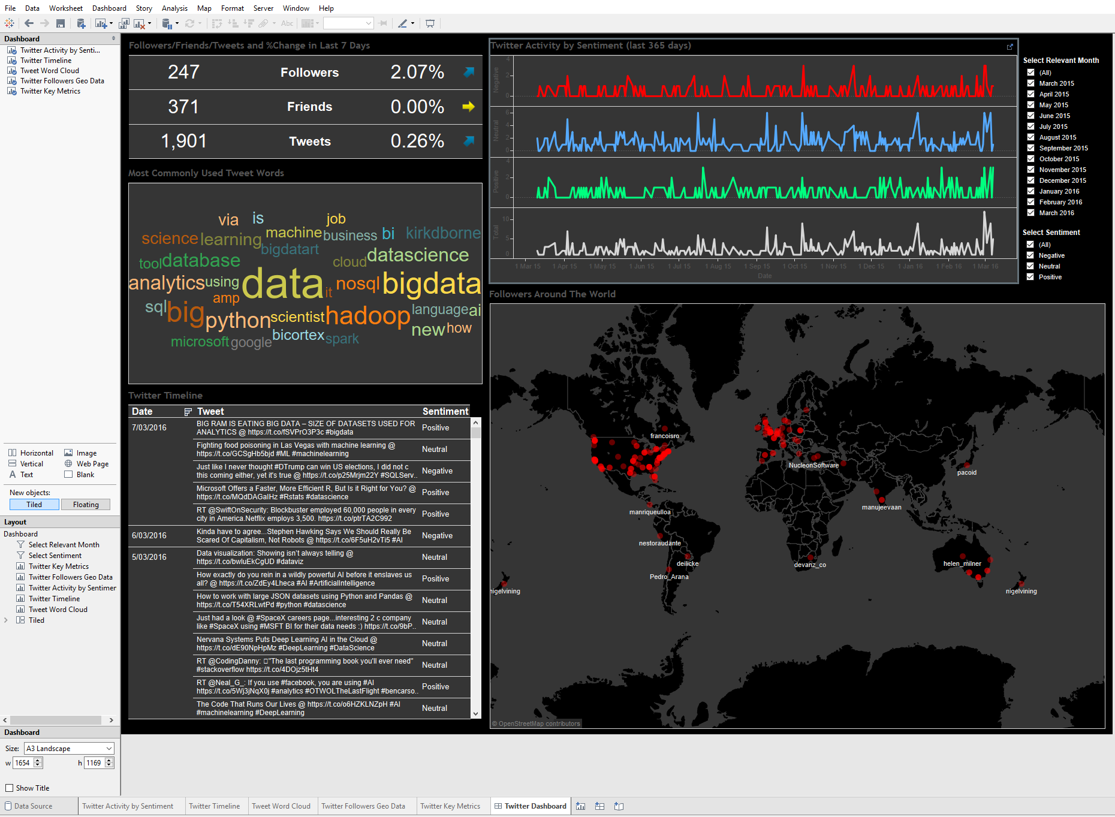Image resolution: width=1115 pixels, height=817 pixels.
Task: Click the 'hadoop' word in word cloud
Action: pyautogui.click(x=367, y=315)
